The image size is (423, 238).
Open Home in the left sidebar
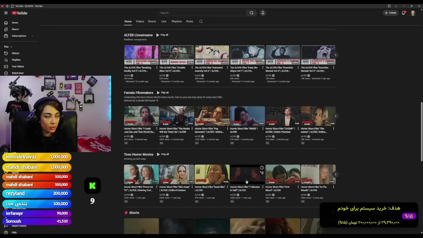pyautogui.click(x=15, y=22)
